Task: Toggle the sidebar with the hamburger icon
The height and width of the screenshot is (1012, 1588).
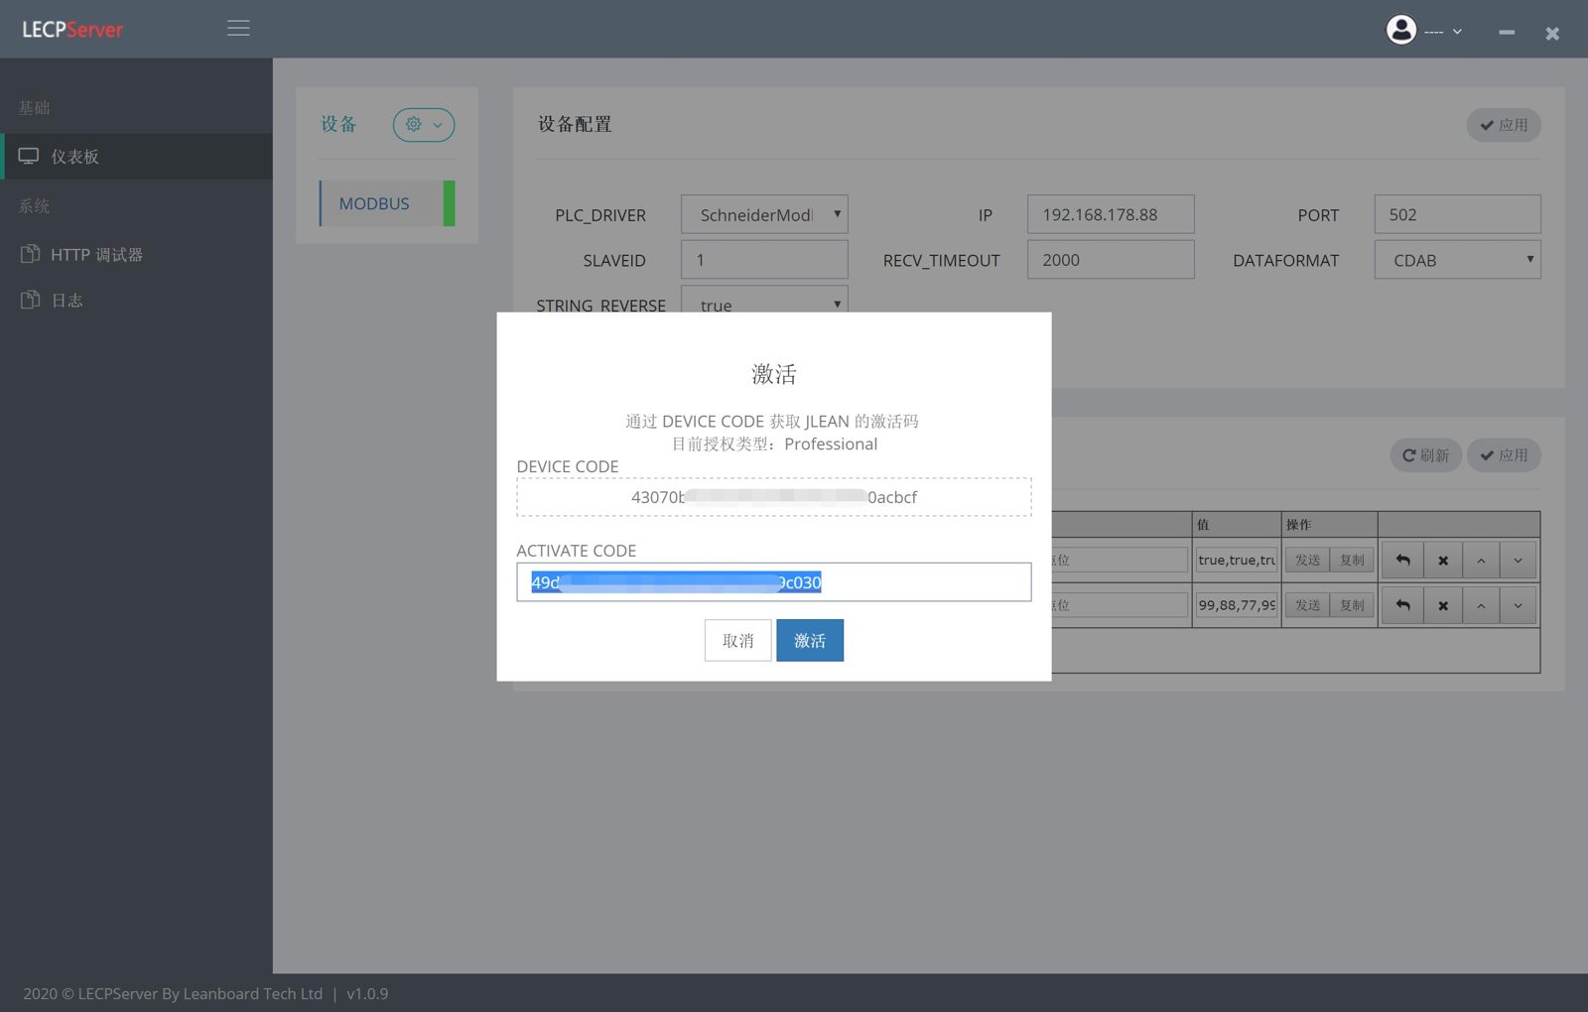Action: (x=238, y=29)
